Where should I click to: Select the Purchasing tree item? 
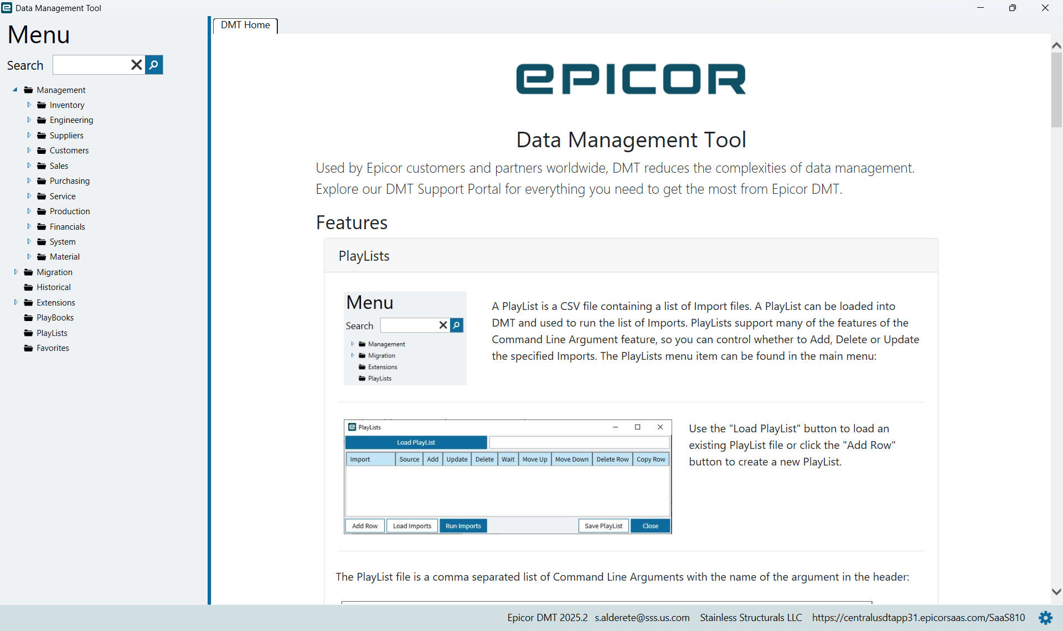pos(70,181)
